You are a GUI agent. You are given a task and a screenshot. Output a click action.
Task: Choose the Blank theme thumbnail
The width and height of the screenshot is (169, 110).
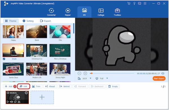coord(37,32)
